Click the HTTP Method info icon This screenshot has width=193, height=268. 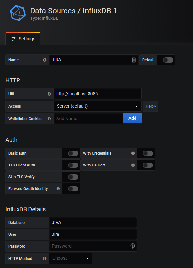point(45,259)
